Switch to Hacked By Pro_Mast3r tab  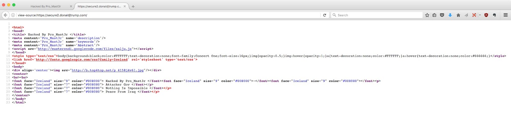coord(46,6)
